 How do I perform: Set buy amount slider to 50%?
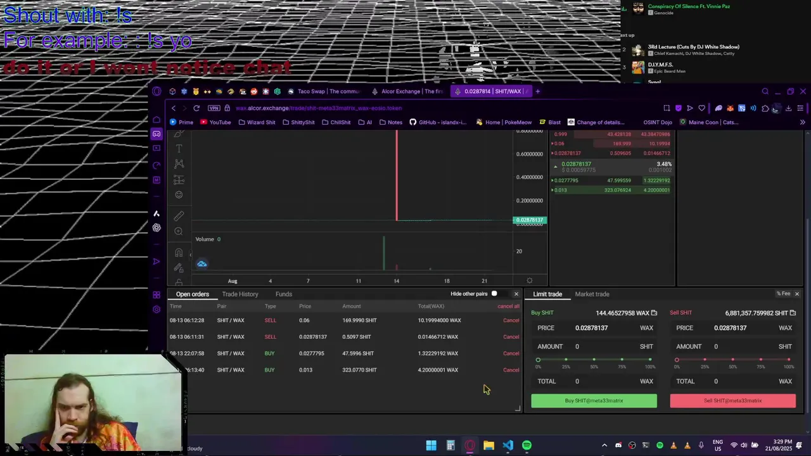(x=594, y=360)
